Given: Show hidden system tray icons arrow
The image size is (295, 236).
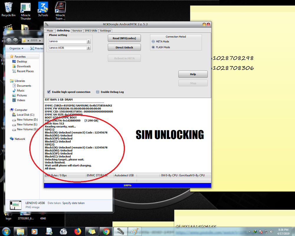Looking at the screenshot, I should (x=250, y=232).
